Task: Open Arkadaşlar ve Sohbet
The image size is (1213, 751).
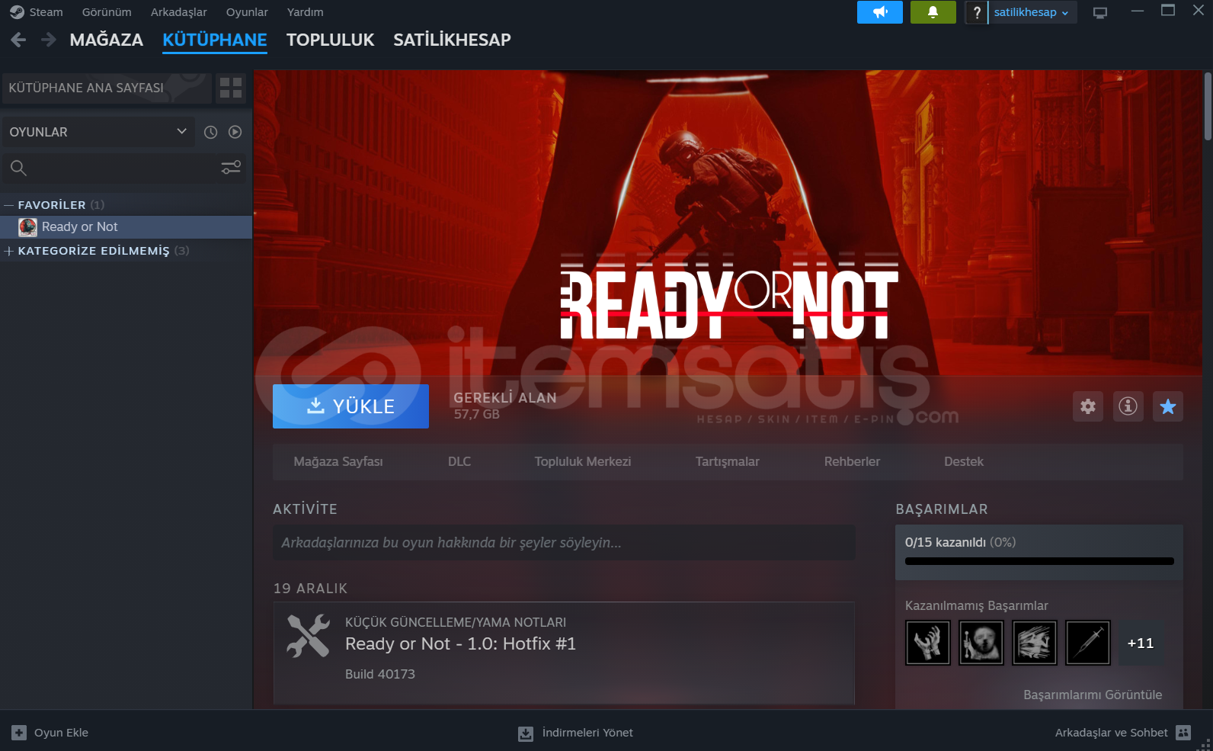Action: coord(1111,733)
